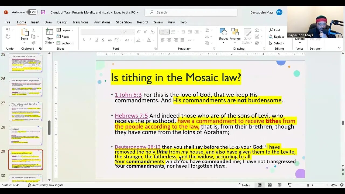Open the Section dropdown
The height and width of the screenshot is (194, 345).
(65, 43)
